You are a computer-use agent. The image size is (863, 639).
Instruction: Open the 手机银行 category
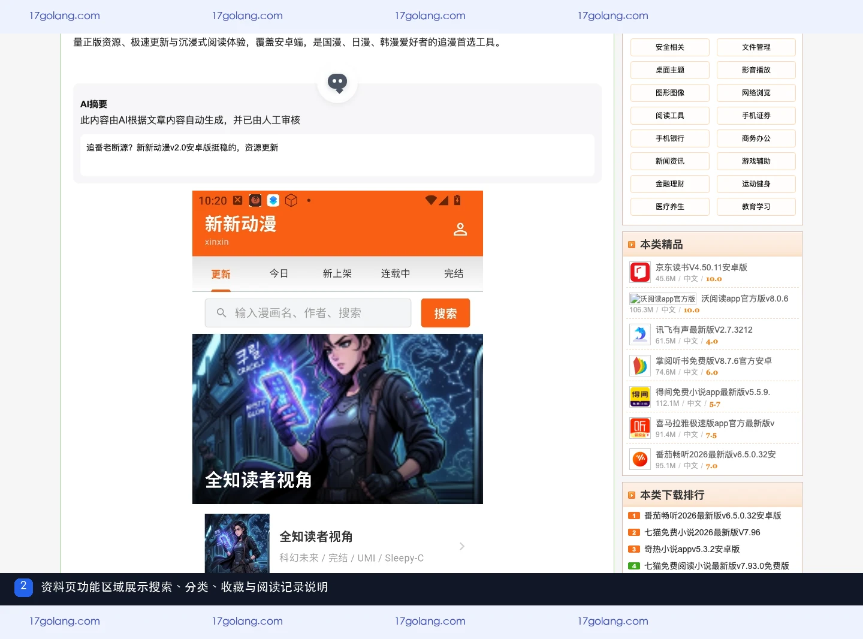coord(670,138)
